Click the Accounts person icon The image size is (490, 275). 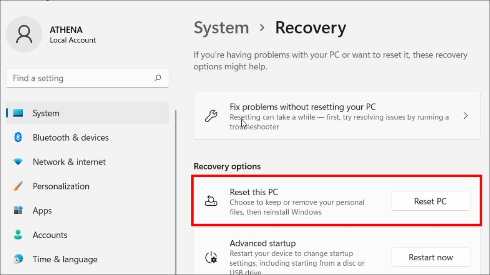pos(18,235)
